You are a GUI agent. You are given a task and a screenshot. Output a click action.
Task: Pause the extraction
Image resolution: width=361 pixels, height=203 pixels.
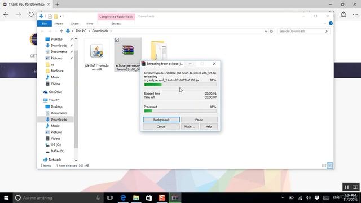pos(199,120)
